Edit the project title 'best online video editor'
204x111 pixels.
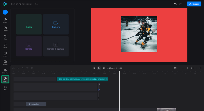click(x=22, y=4)
